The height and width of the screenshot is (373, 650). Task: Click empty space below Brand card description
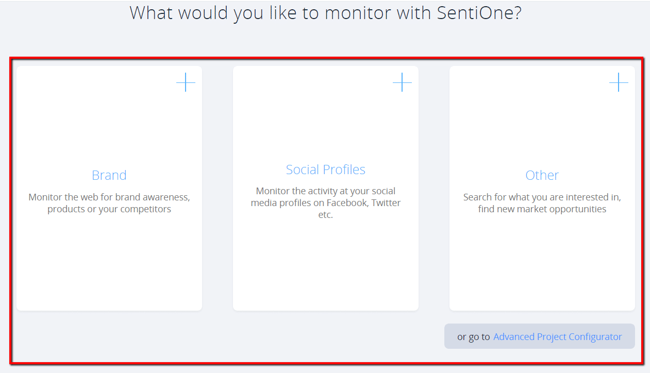click(109, 263)
